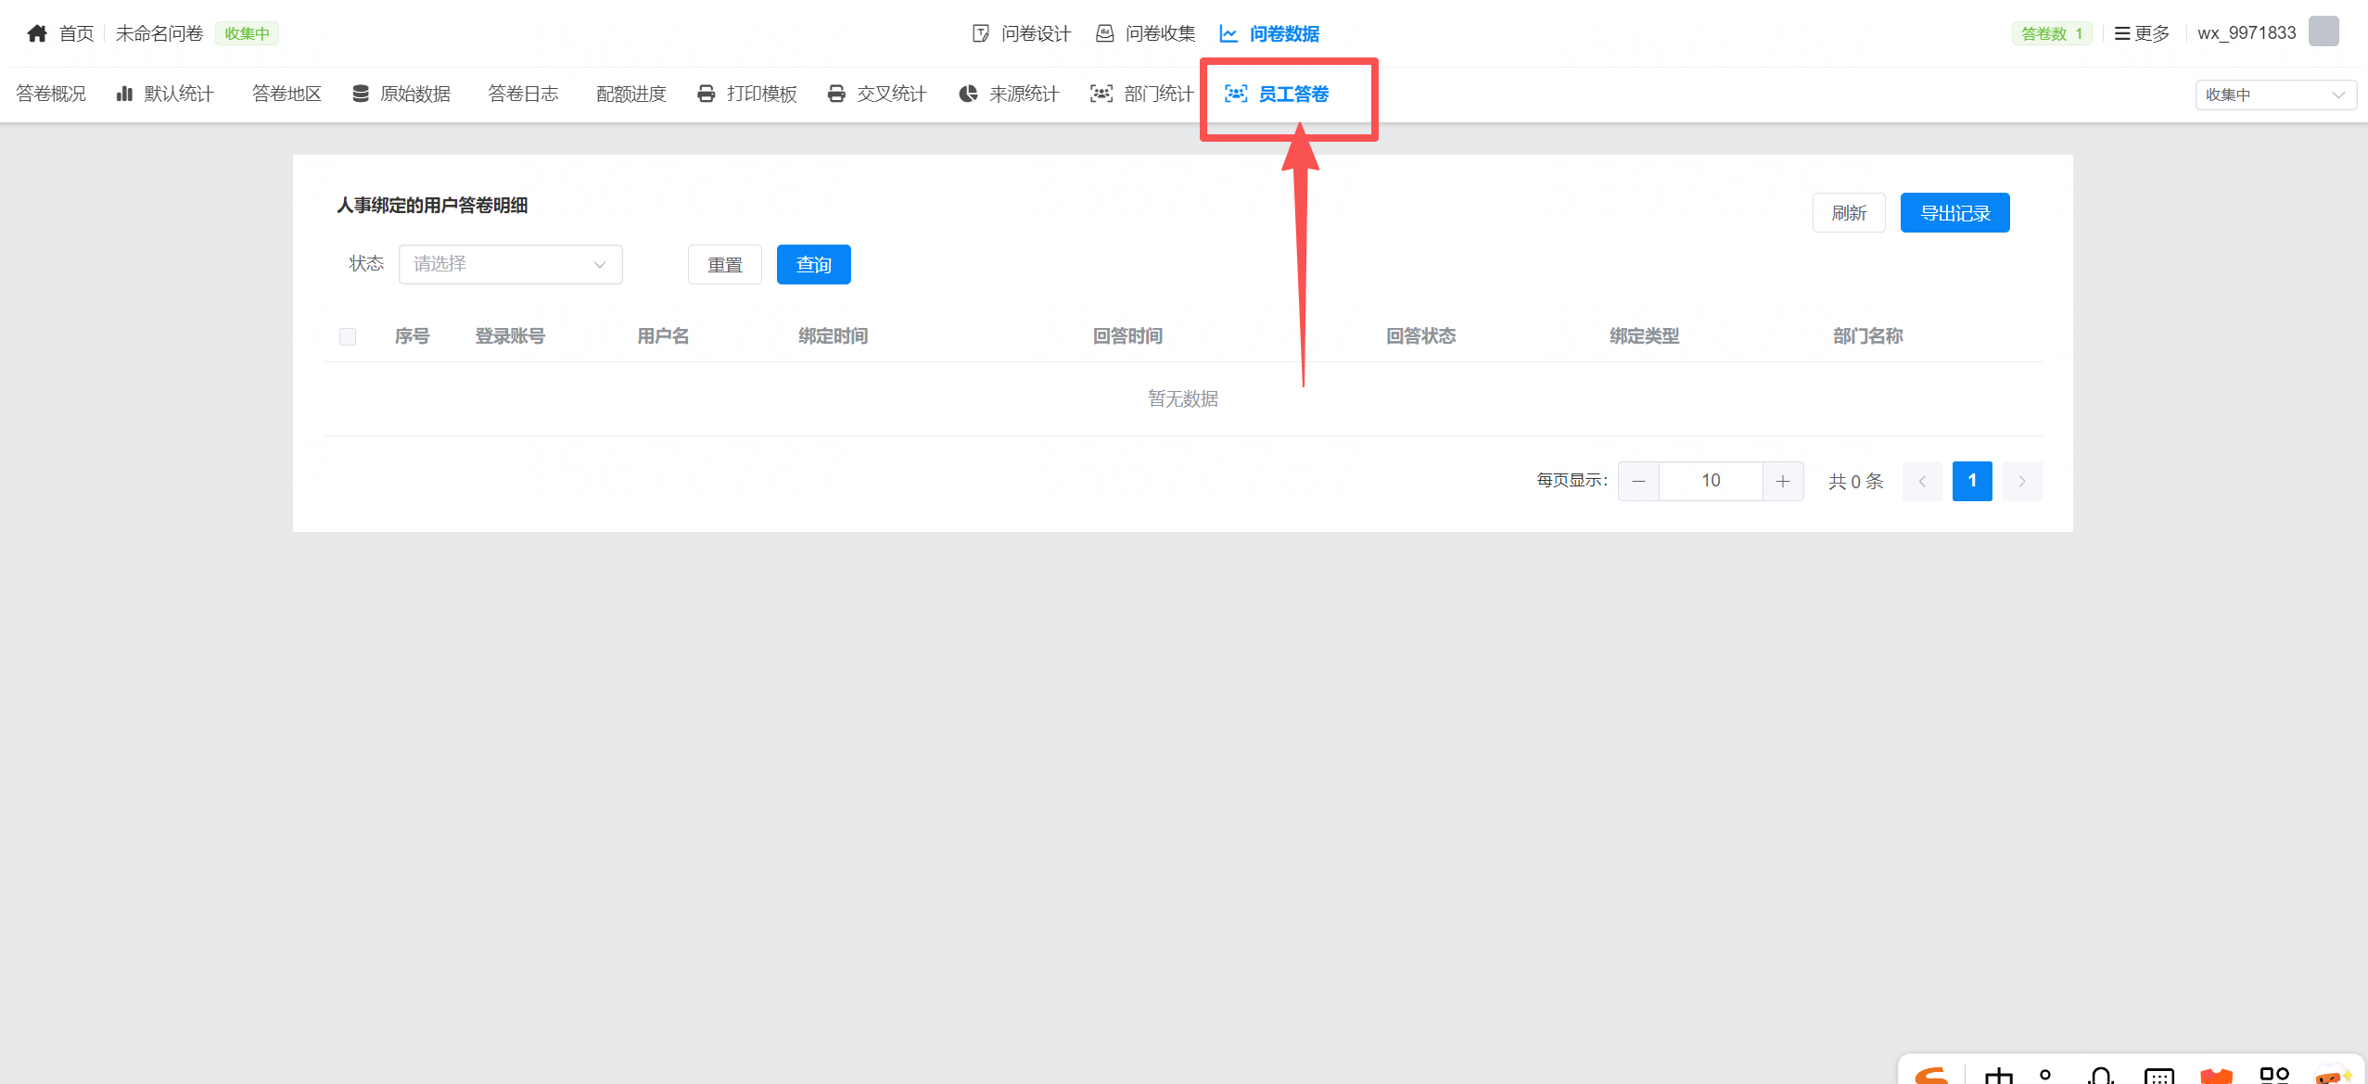Open 默认统计 bar chart icon tab

tap(124, 94)
